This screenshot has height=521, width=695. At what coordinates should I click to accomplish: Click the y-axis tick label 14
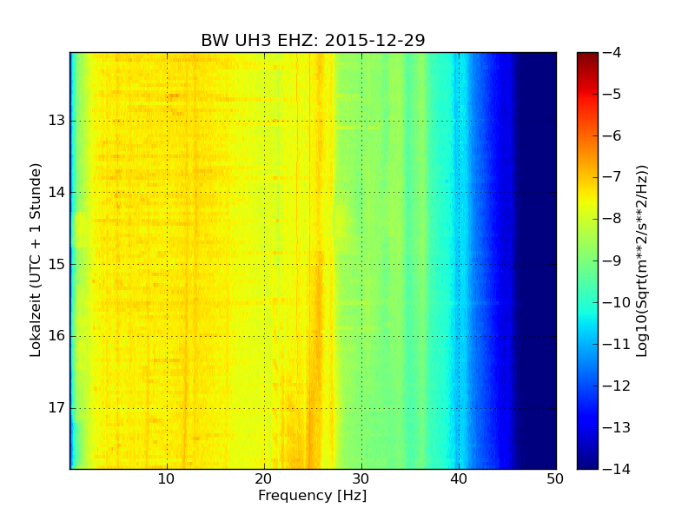pos(56,192)
